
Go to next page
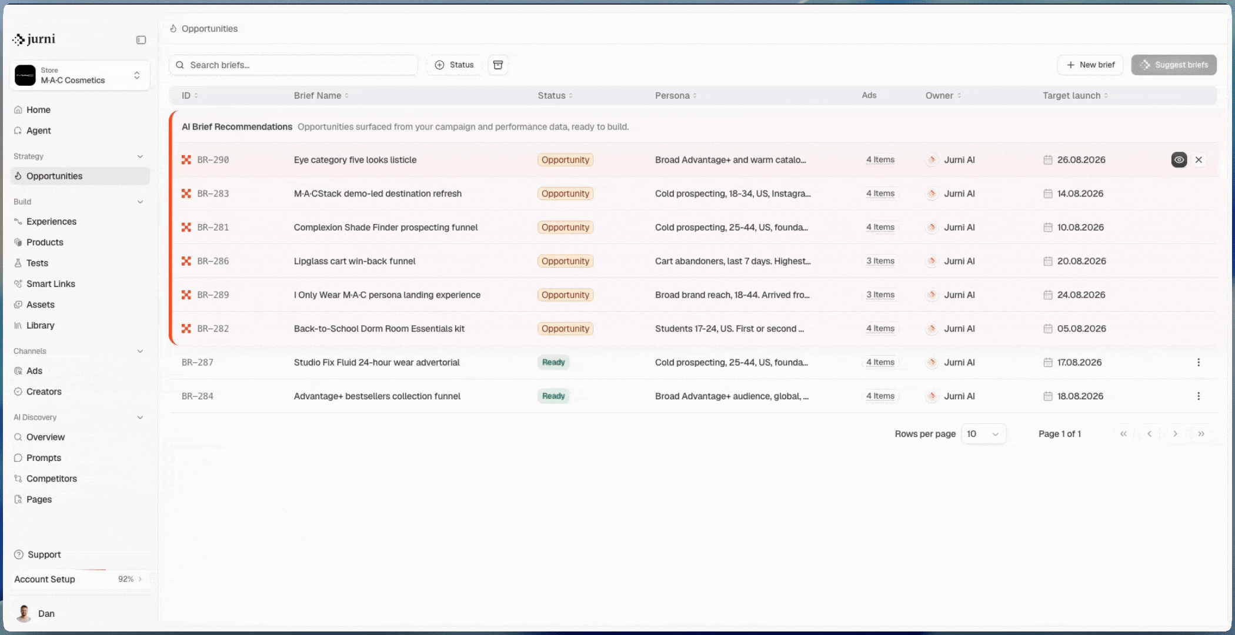1175,434
